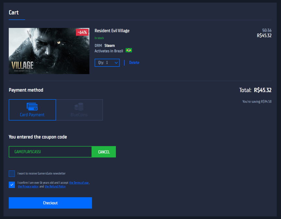Screen dimensions: 281x219
Task: Cancel the applied coupon code
Action: click(104, 152)
